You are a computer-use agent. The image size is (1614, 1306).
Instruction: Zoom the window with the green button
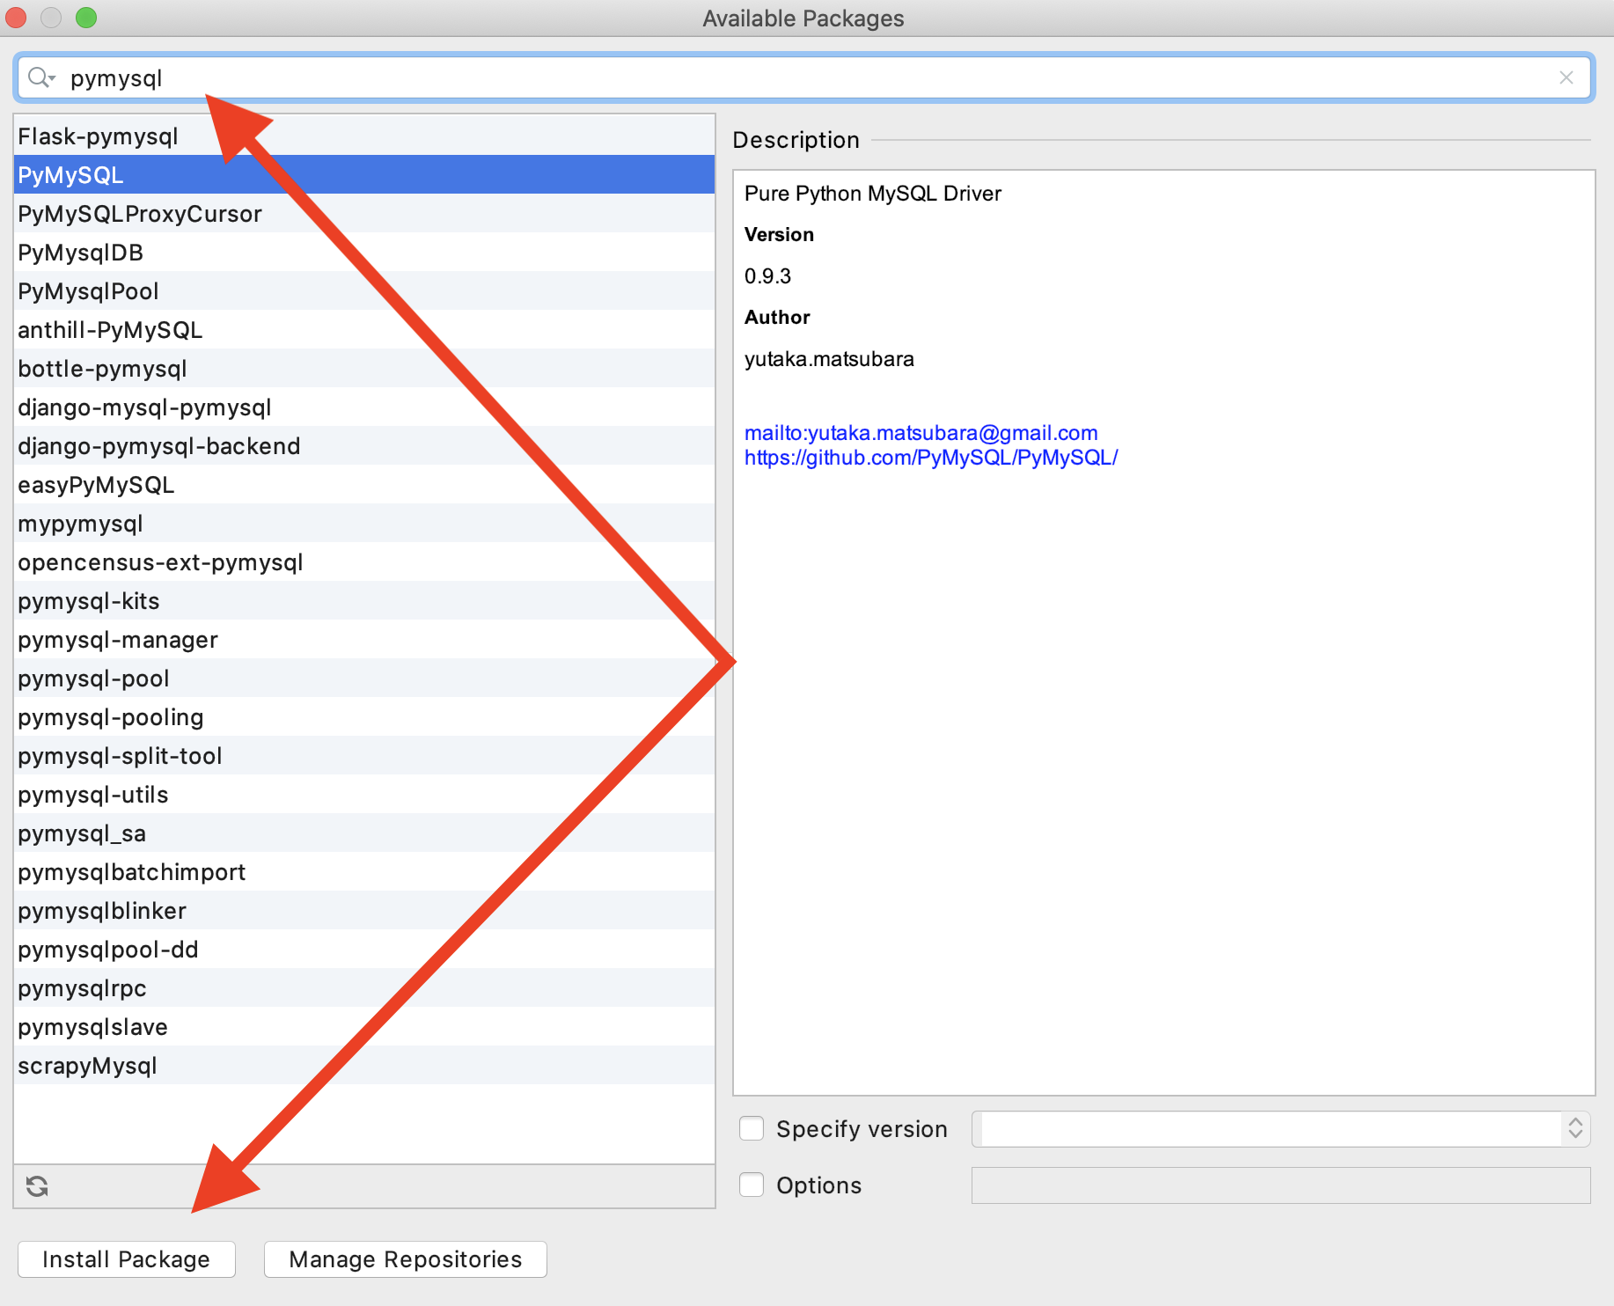86,18
